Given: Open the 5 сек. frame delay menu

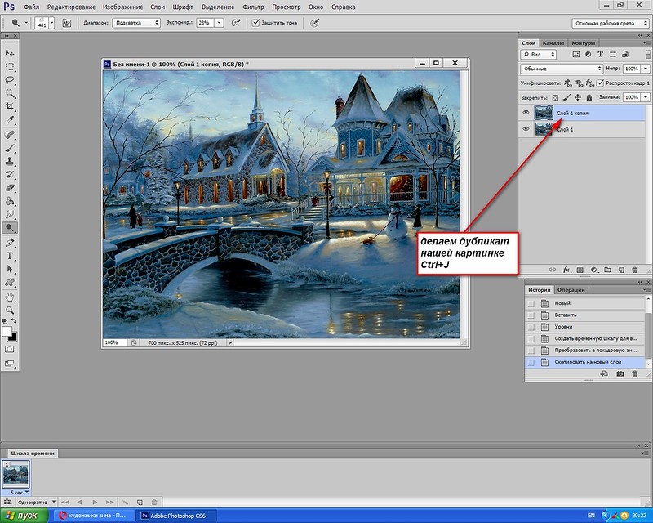Looking at the screenshot, I should point(19,492).
